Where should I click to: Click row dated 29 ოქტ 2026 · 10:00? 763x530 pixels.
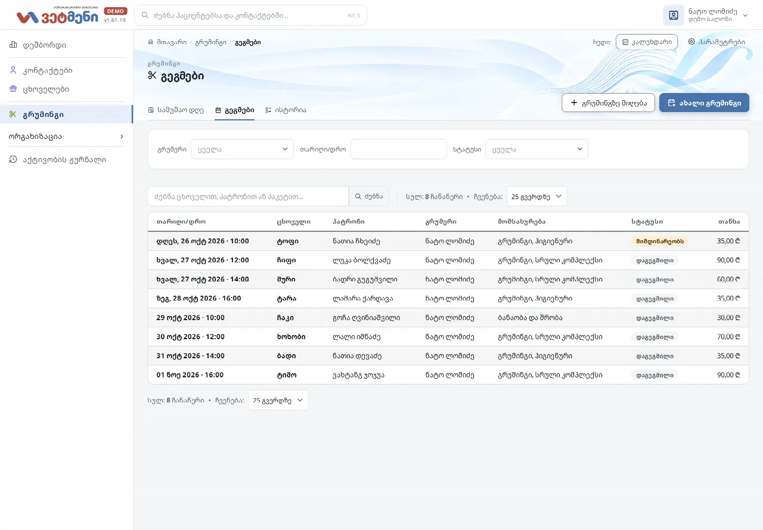tap(448, 318)
